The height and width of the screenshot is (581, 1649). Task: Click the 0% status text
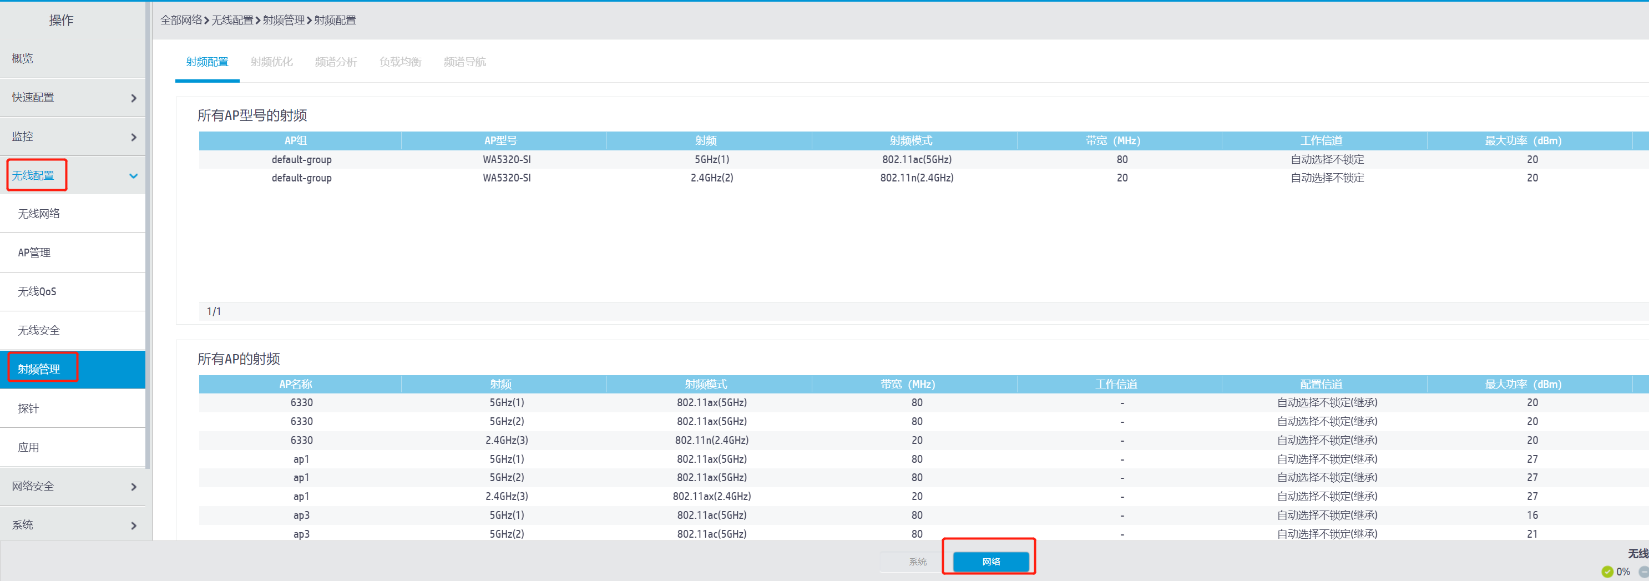pos(1623,572)
